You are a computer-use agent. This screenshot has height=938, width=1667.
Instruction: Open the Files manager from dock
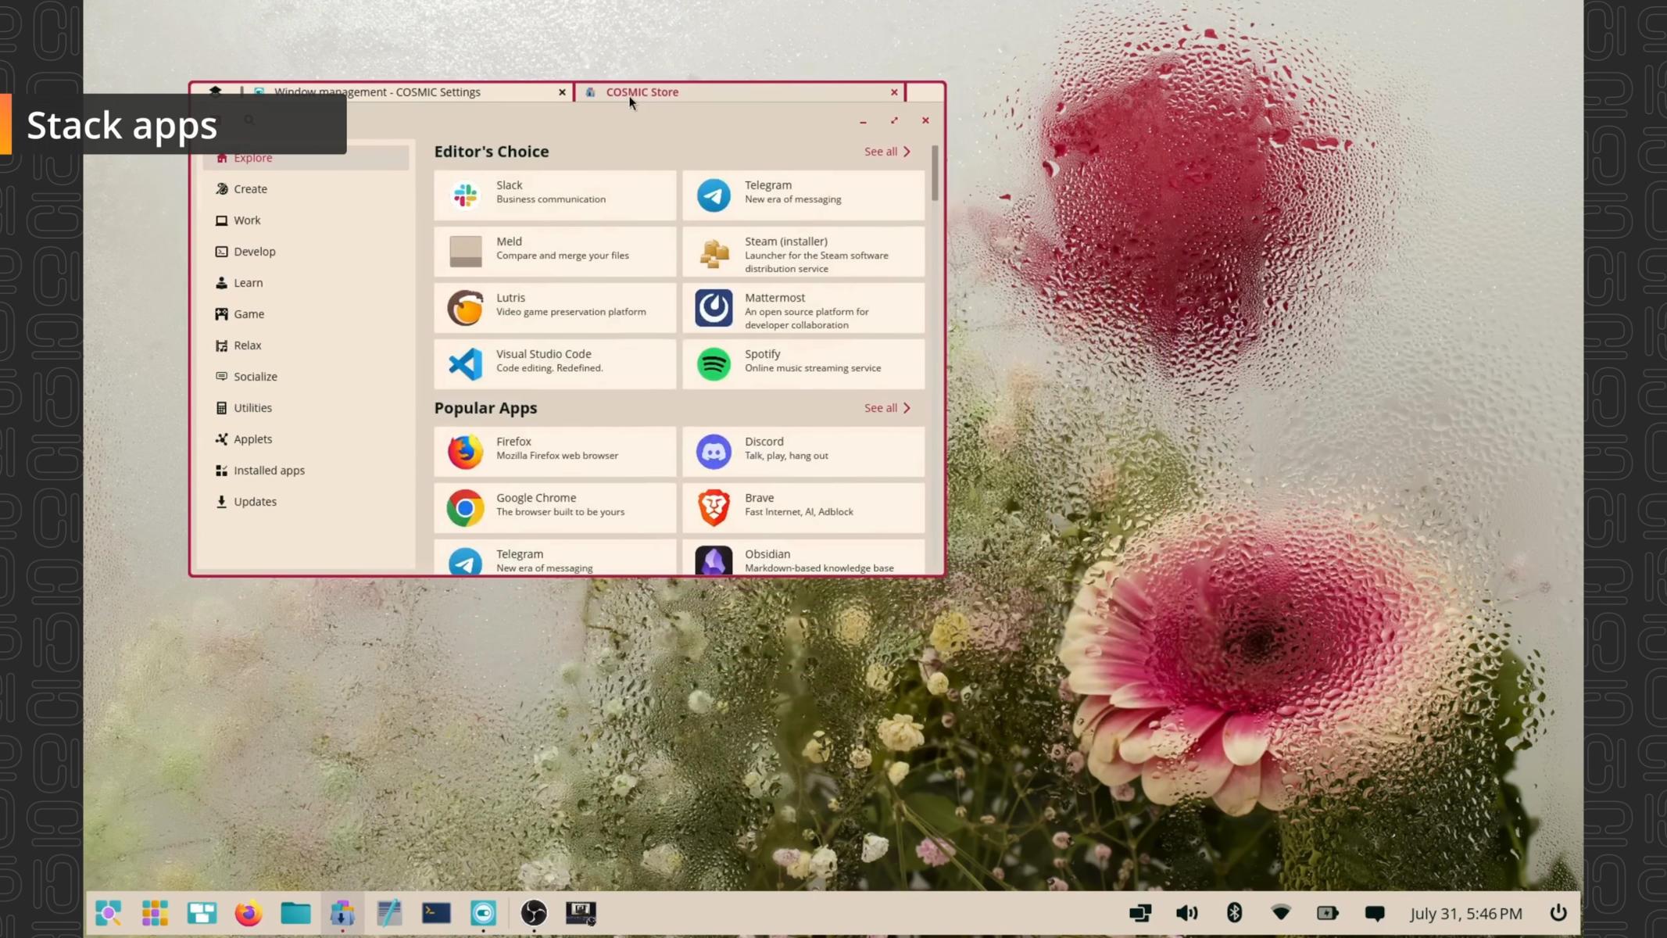[x=295, y=912]
